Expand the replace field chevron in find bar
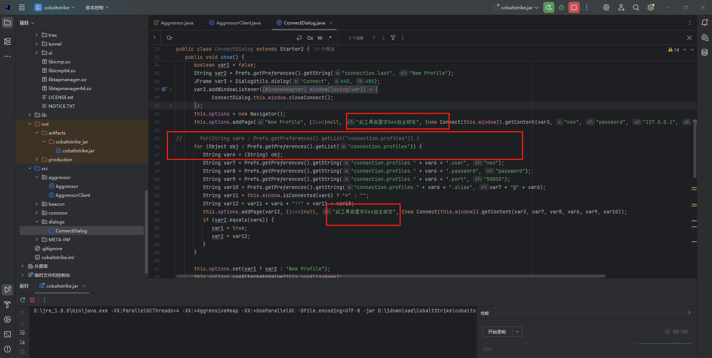The image size is (712, 358). (155, 37)
